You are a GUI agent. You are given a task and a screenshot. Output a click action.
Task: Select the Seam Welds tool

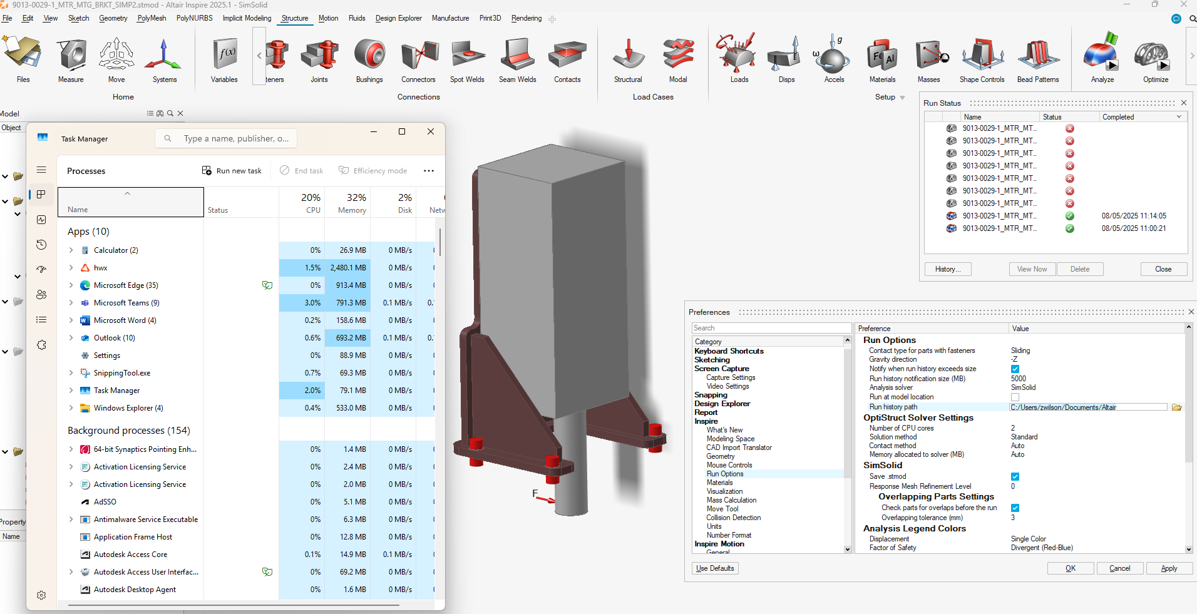(x=518, y=58)
